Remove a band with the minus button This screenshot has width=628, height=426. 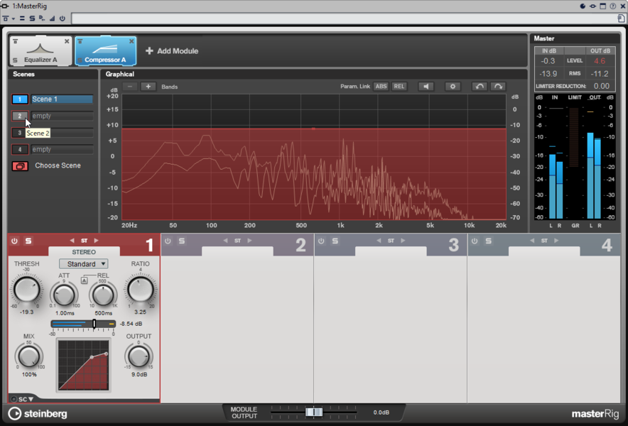[x=130, y=87]
